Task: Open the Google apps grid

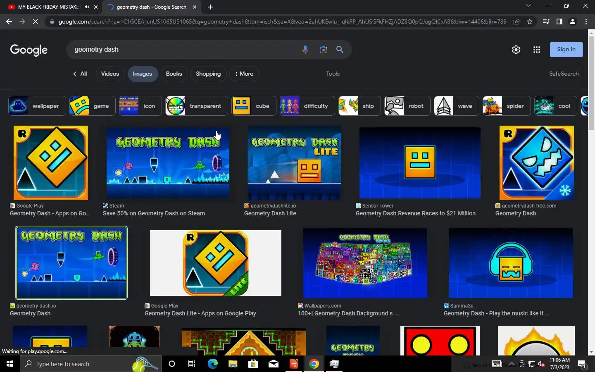Action: (x=536, y=50)
